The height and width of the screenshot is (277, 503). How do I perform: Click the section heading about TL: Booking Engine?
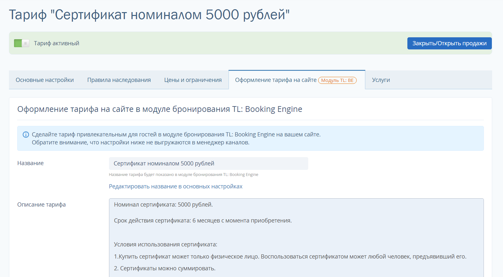tap(160, 109)
